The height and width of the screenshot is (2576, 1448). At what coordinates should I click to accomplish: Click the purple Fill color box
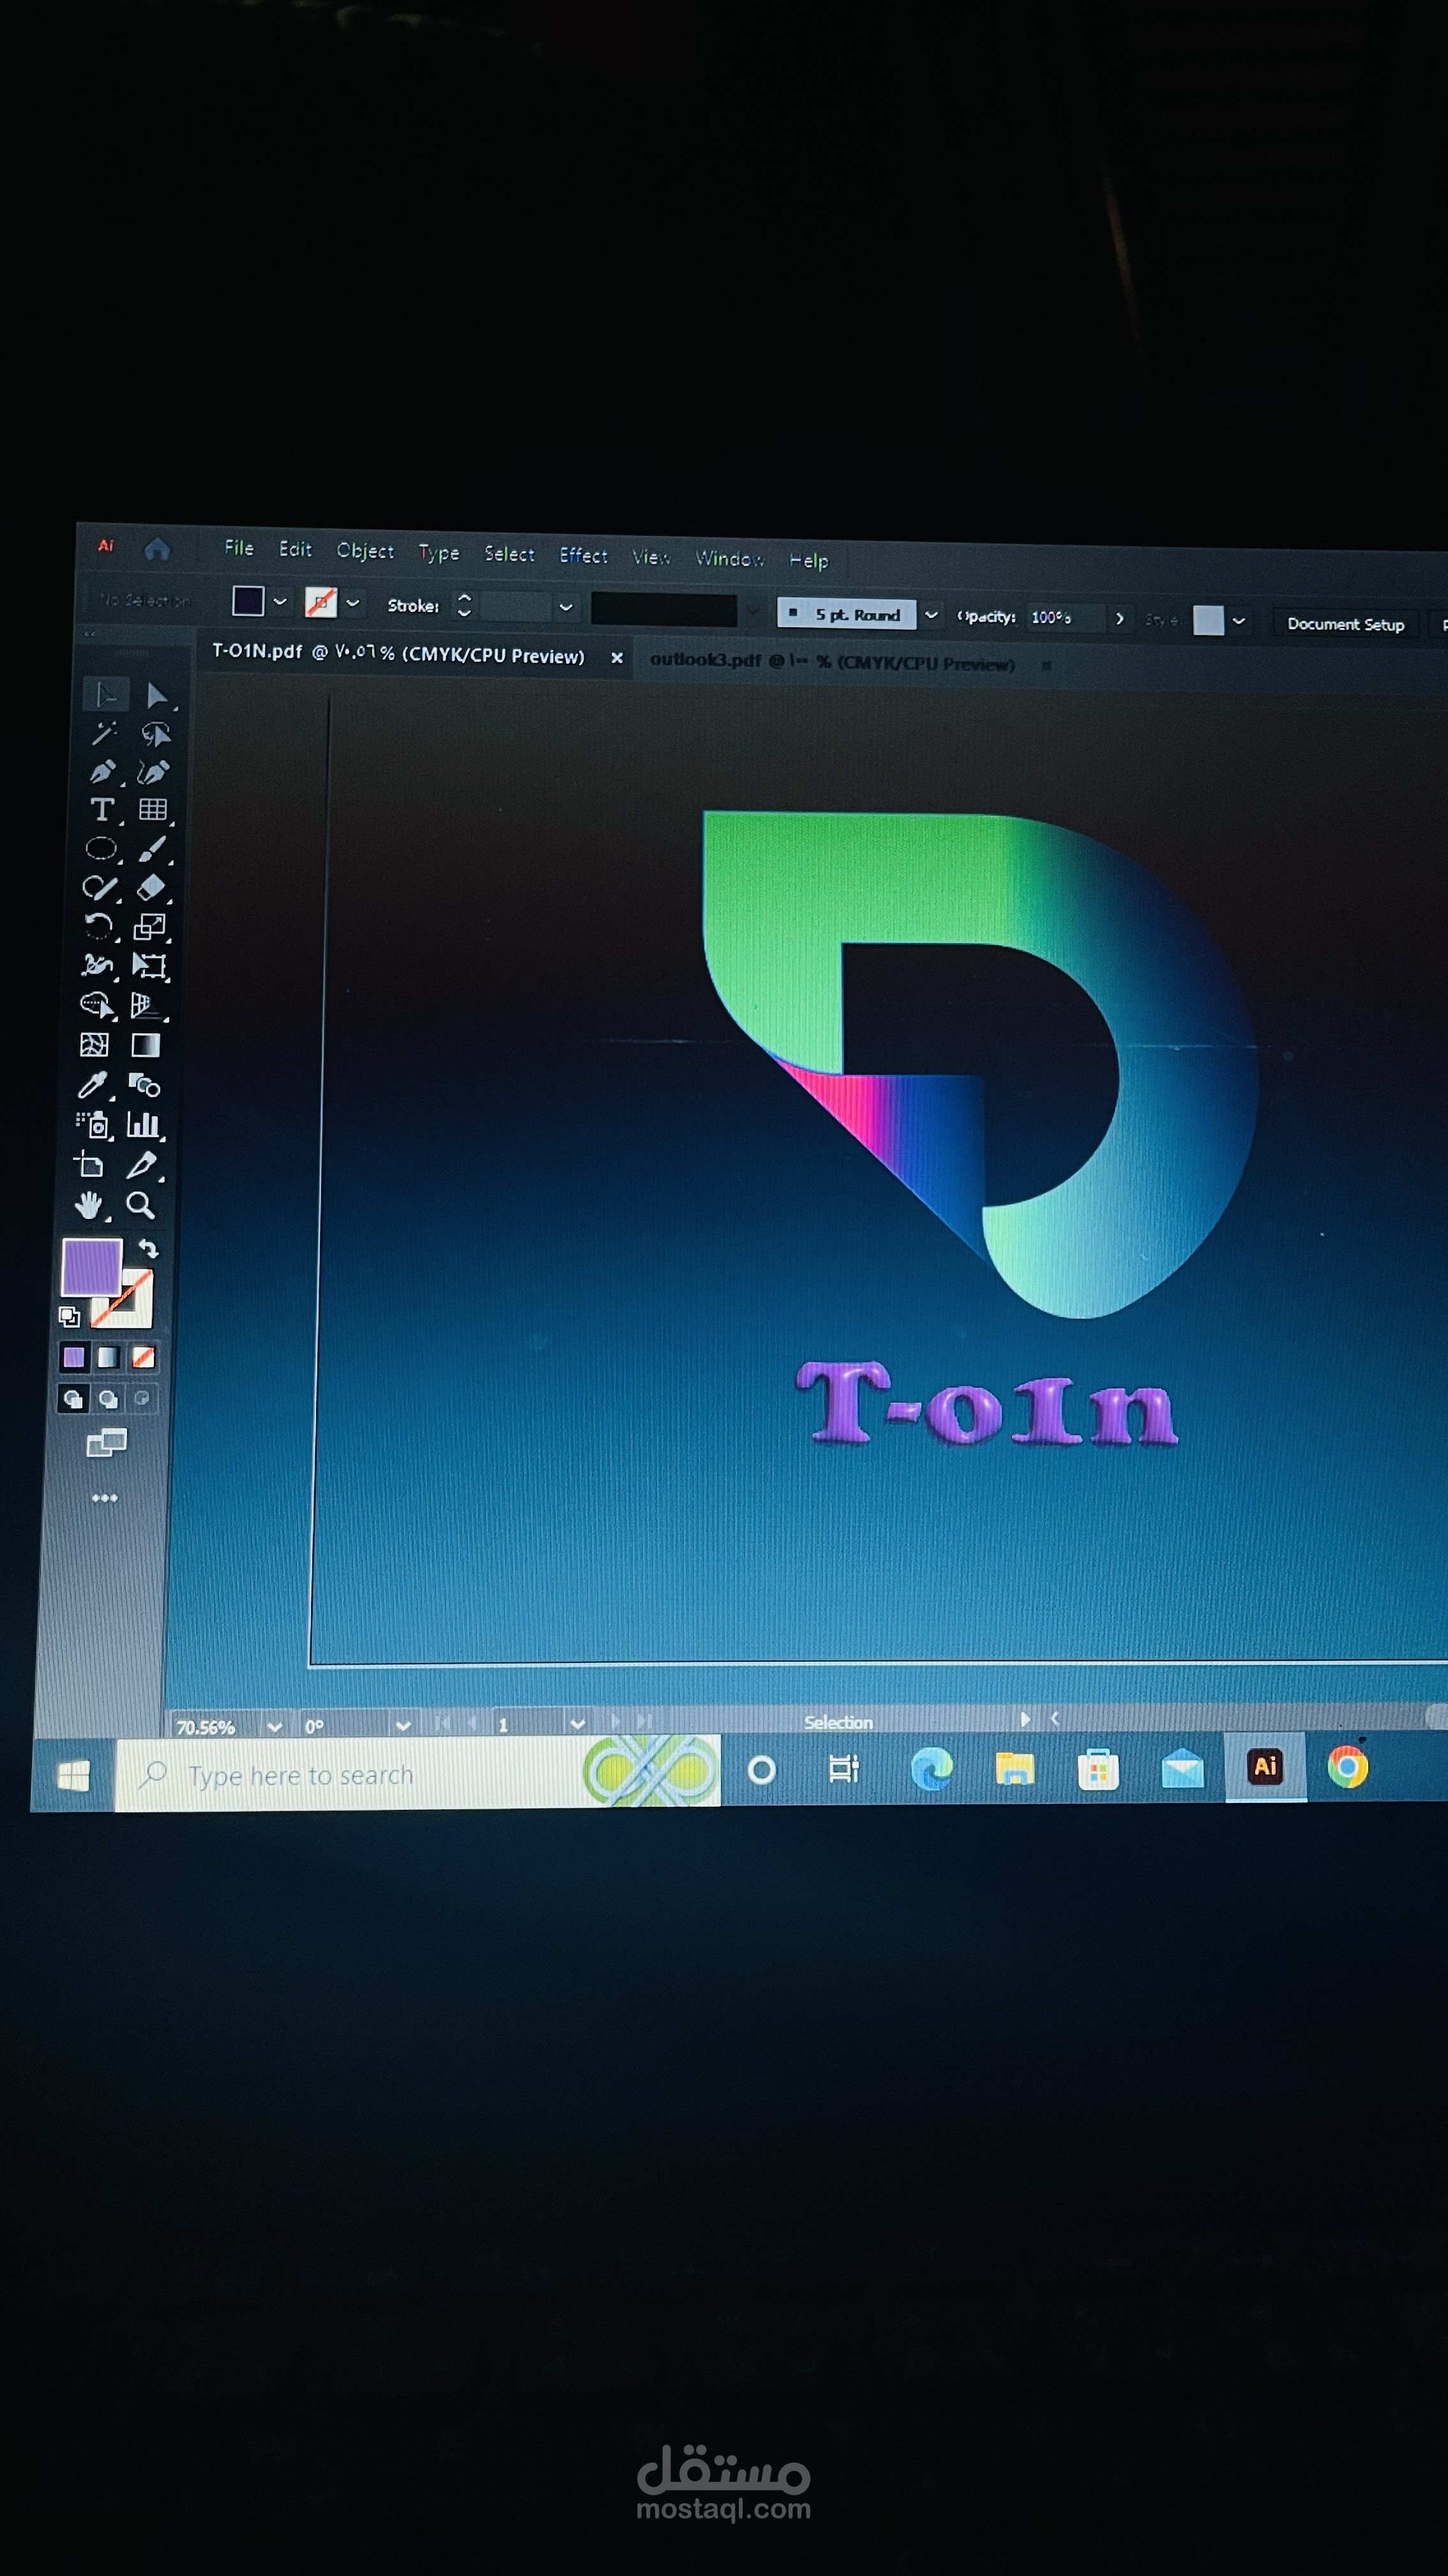91,1266
